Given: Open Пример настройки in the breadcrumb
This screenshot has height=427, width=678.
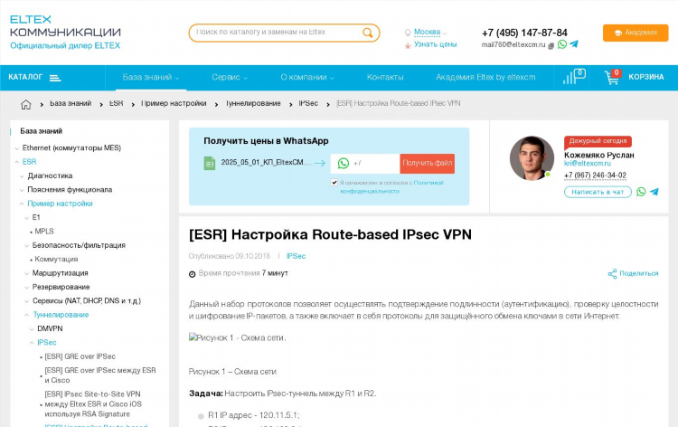Looking at the screenshot, I should click(174, 103).
